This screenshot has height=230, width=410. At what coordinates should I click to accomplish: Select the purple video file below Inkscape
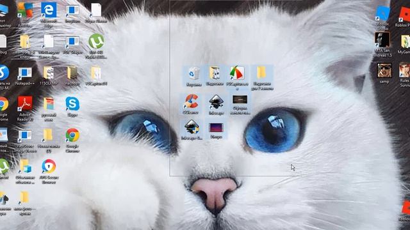216,130
